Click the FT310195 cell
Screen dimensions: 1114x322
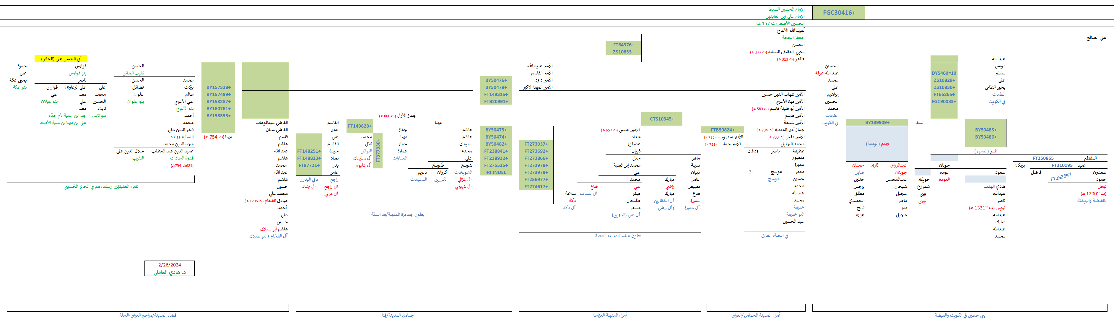click(1062, 165)
